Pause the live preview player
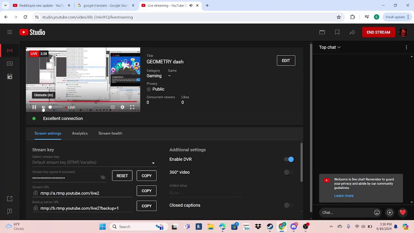This screenshot has height=233, width=414. point(34,107)
